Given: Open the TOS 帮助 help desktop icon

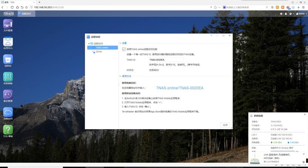Looking at the screenshot, I should pyautogui.click(x=8, y=131).
